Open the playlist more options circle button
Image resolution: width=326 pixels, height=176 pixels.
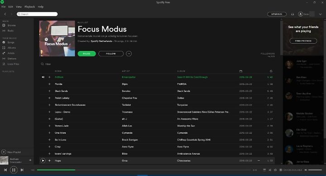(129, 53)
